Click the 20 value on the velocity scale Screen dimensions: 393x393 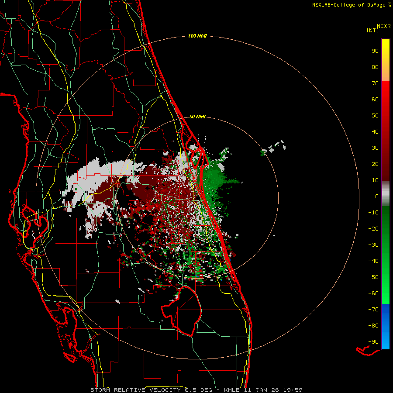375,164
